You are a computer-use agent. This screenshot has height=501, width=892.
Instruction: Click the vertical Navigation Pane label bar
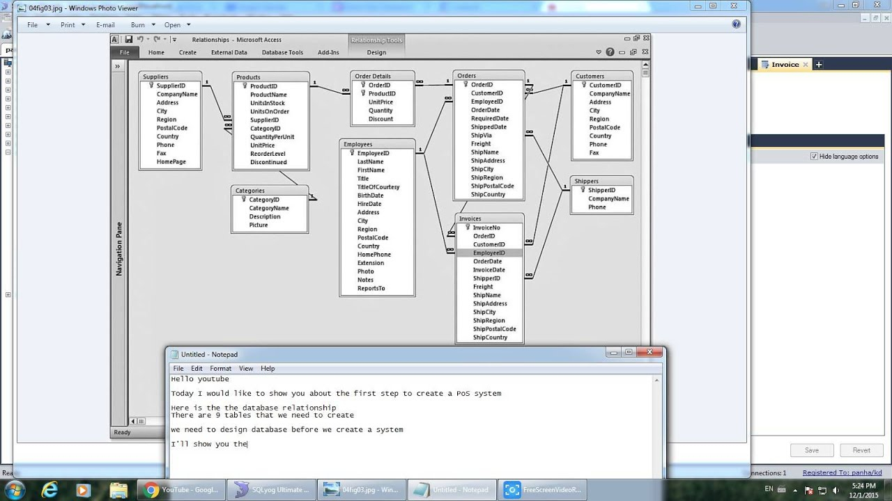click(118, 248)
